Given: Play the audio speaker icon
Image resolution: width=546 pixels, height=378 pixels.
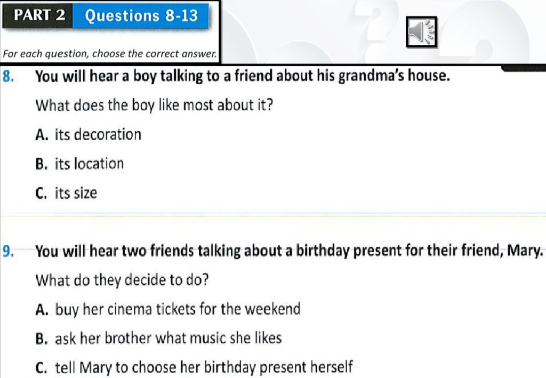Looking at the screenshot, I should click(421, 31).
